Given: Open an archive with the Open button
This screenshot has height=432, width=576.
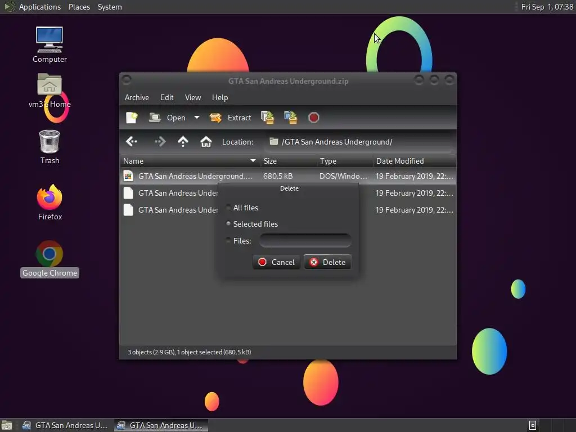Looking at the screenshot, I should [167, 118].
